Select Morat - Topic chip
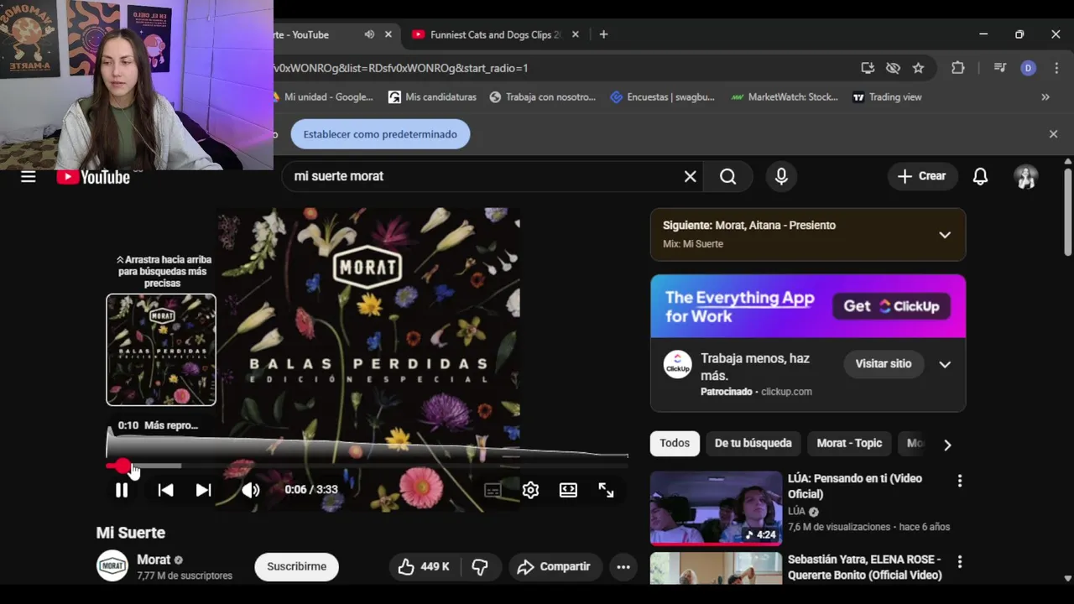Viewport: 1074px width, 604px height. [x=849, y=443]
